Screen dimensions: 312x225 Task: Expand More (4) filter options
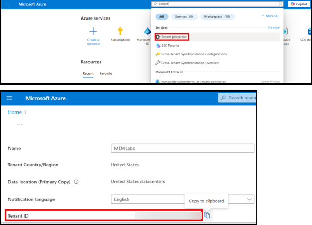click(270, 16)
